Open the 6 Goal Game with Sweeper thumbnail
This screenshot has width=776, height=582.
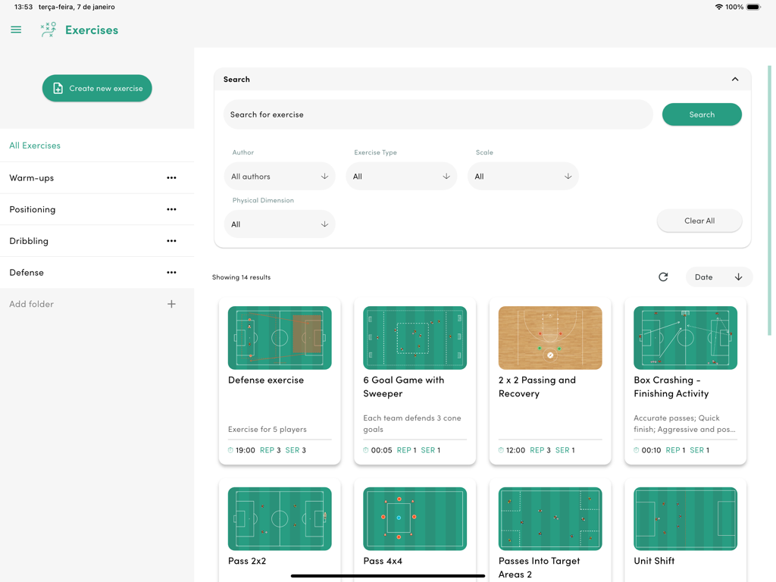(415, 337)
